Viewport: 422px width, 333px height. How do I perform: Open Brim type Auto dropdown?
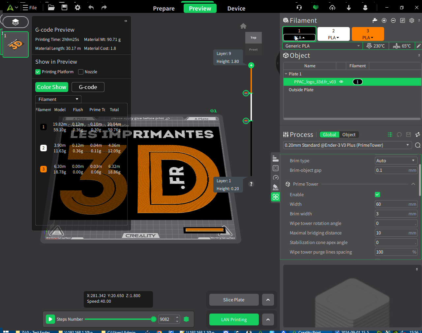tap(396, 161)
